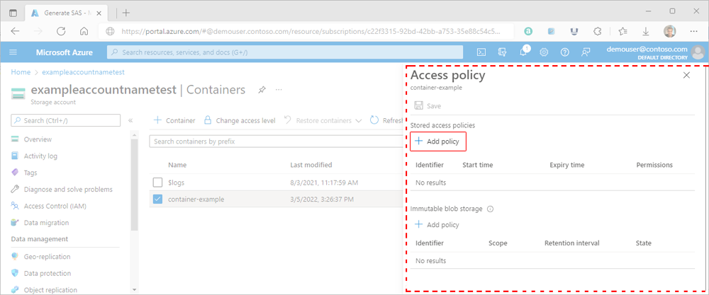Open browser extensions puzzle icon
This screenshot has height=295, width=709.
coord(597,31)
